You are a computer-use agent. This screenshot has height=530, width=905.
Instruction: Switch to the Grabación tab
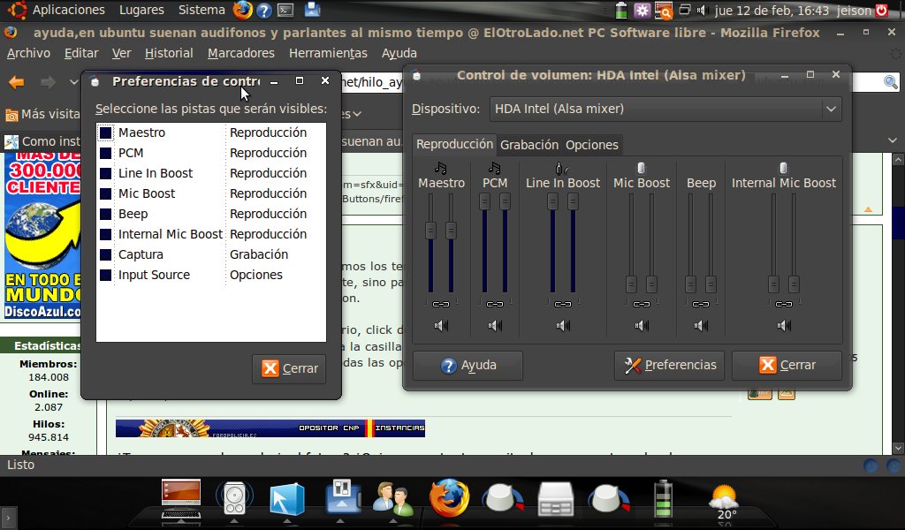529,145
